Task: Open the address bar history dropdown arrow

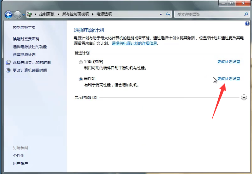Action: click(161, 14)
